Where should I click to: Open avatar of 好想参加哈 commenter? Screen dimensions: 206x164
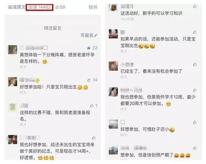tap(13, 82)
